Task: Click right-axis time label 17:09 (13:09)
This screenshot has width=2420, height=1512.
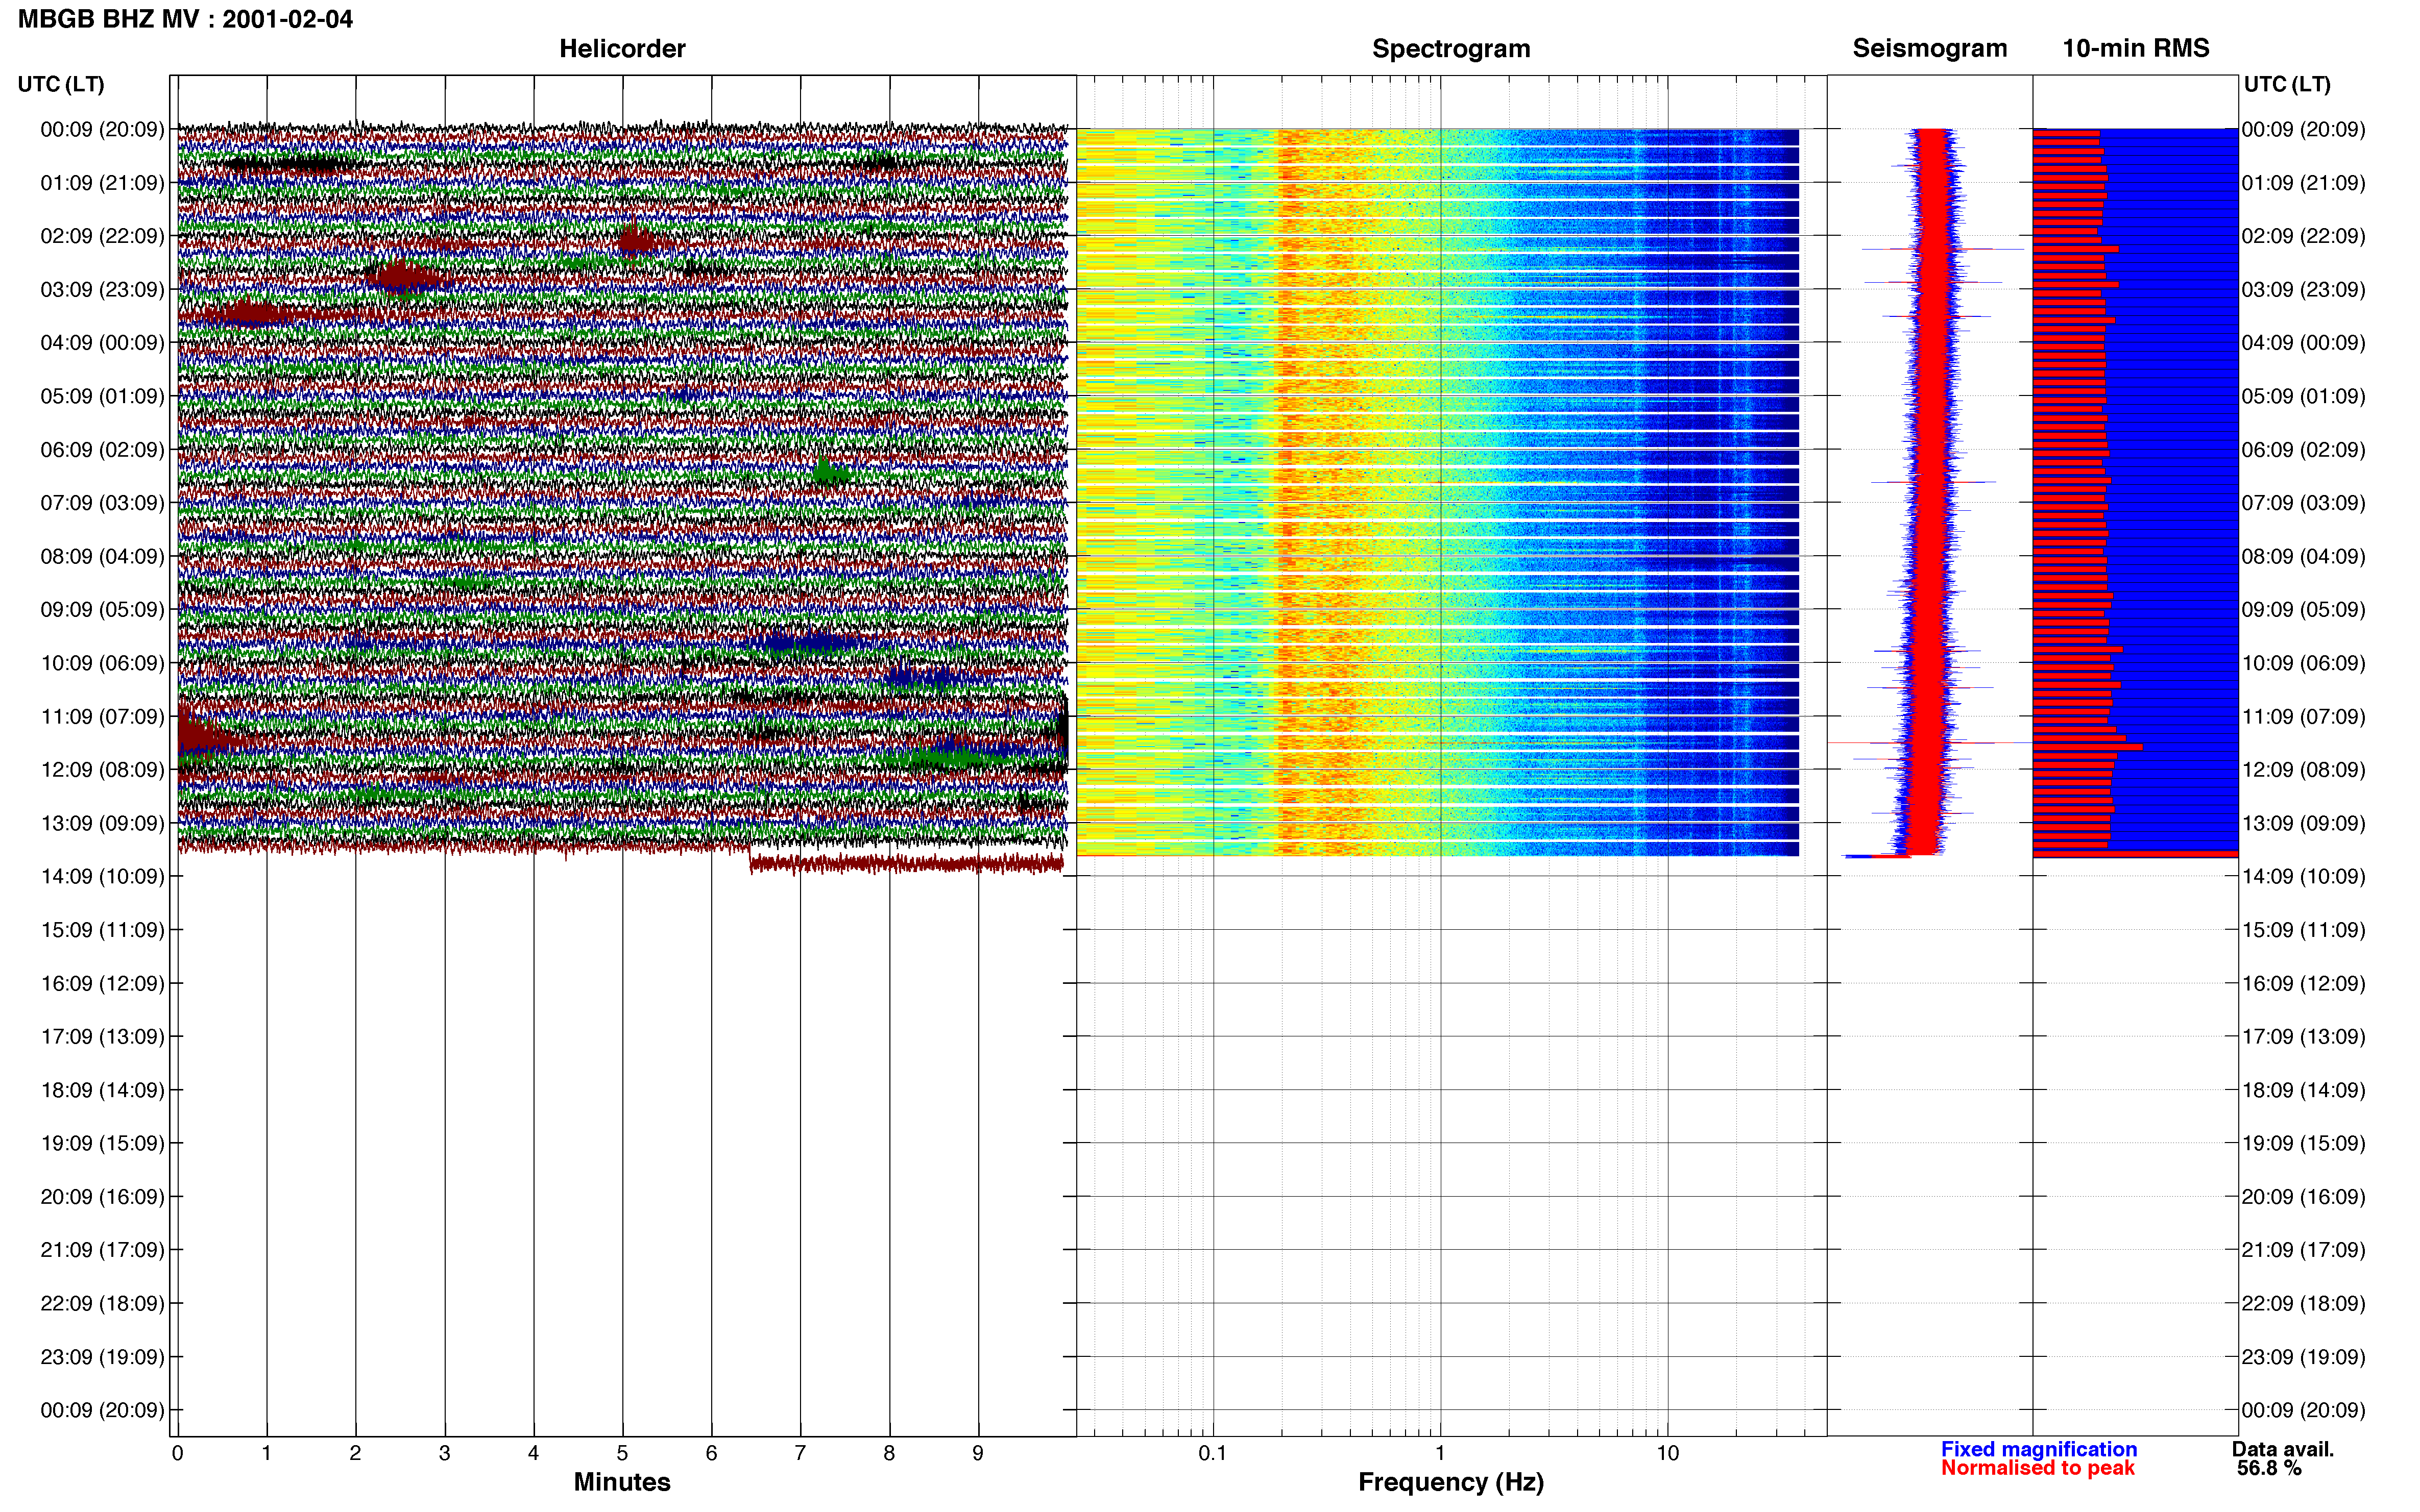Action: (x=2303, y=1037)
